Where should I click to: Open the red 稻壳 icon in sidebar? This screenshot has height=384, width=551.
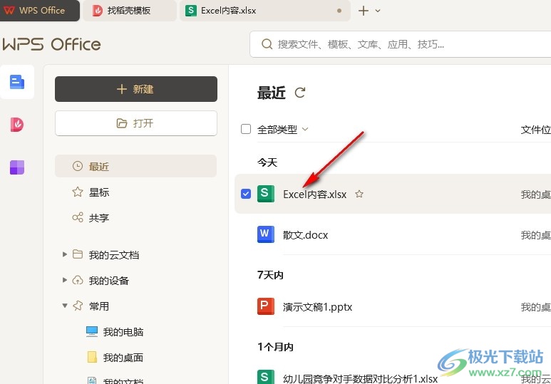point(17,125)
